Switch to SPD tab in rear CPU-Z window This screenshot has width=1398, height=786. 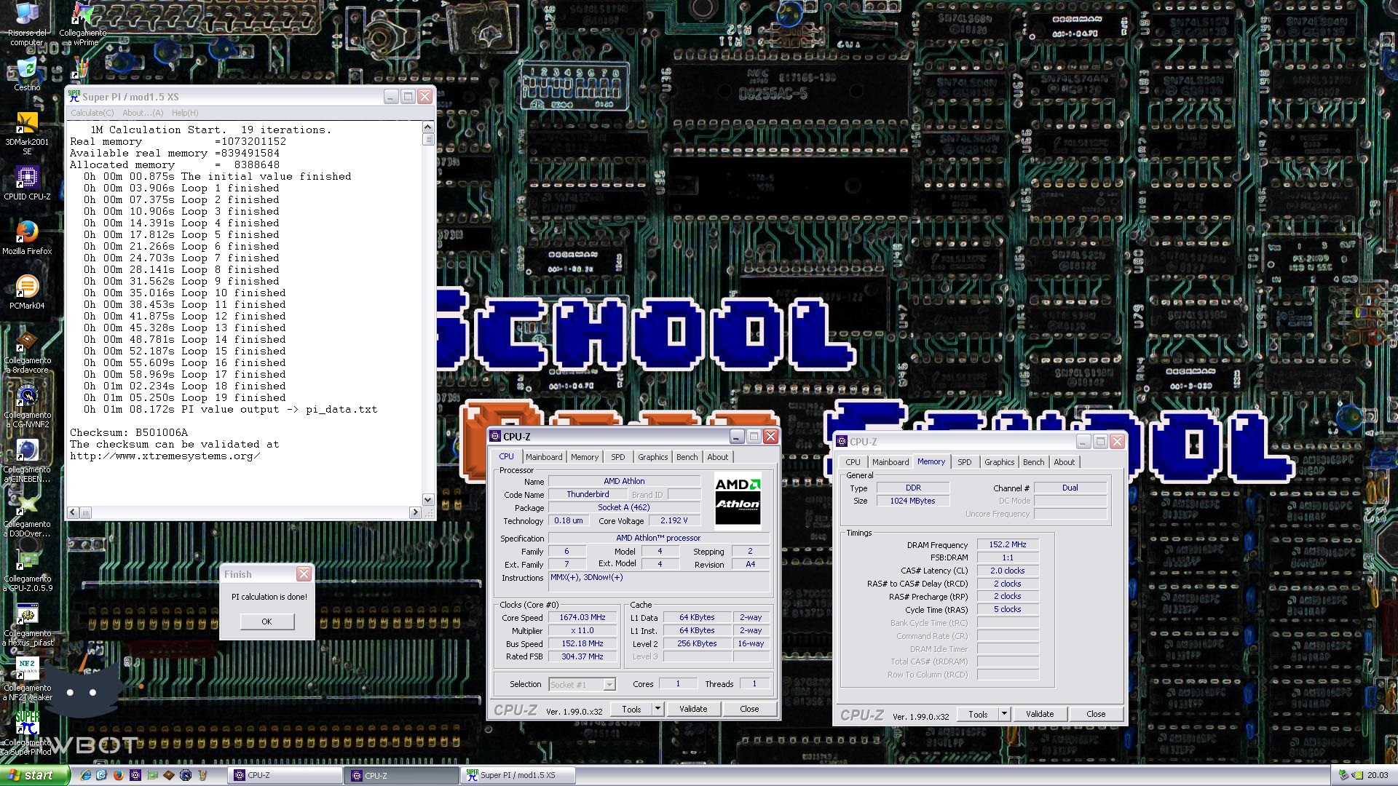click(x=964, y=462)
